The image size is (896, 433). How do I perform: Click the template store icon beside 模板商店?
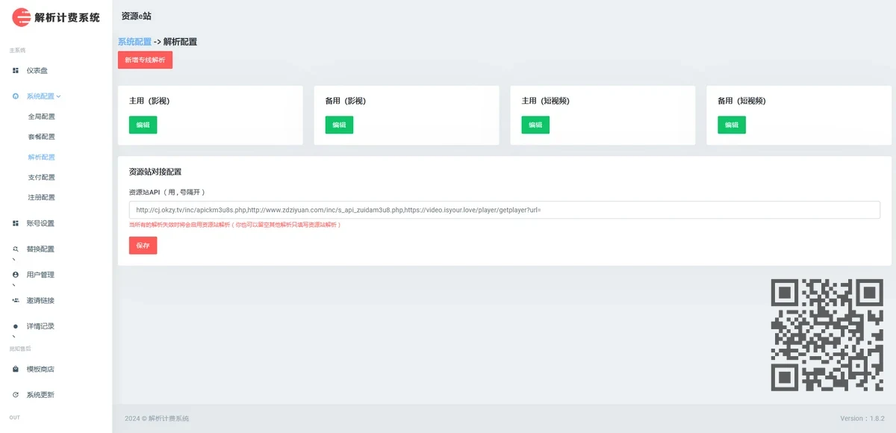click(x=16, y=369)
